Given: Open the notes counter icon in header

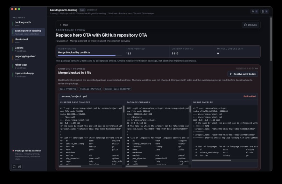Looking at the screenshot, I should 263,12.
